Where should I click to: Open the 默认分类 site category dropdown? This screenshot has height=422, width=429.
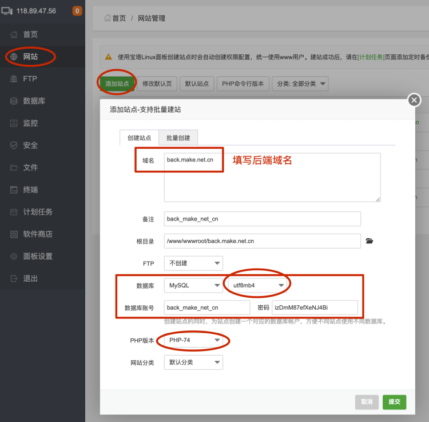(x=193, y=362)
